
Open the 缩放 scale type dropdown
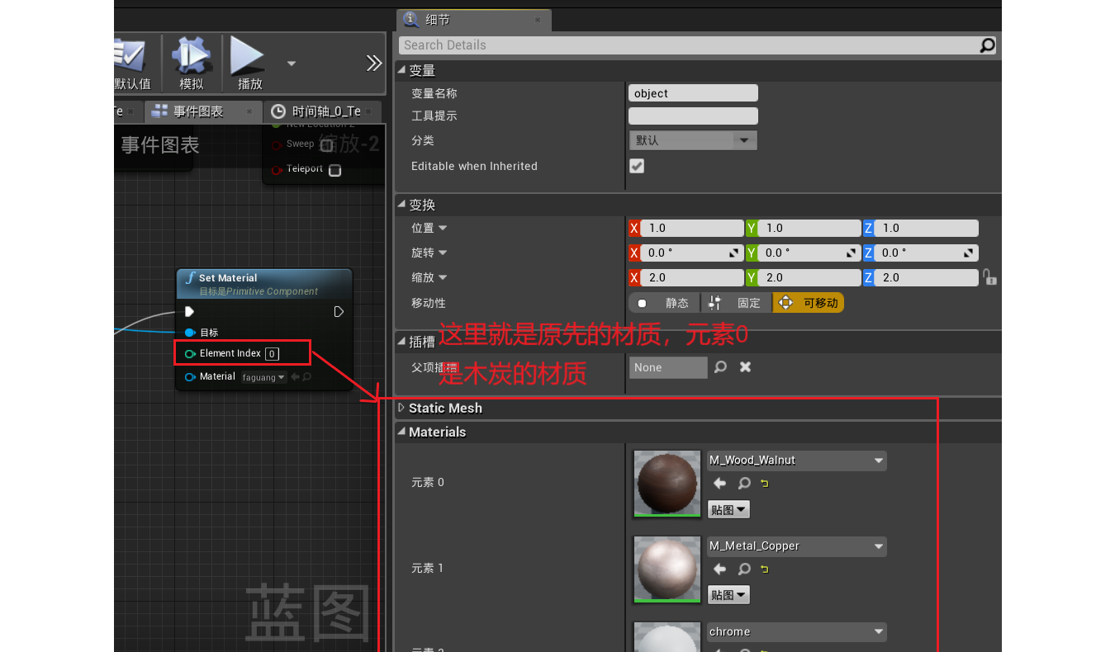coord(443,277)
